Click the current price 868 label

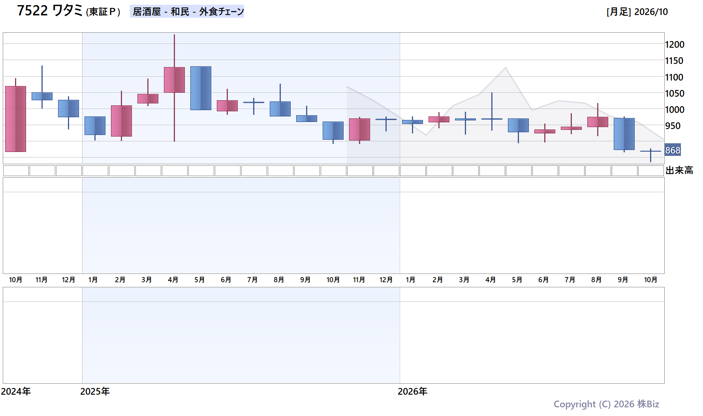[x=673, y=150]
